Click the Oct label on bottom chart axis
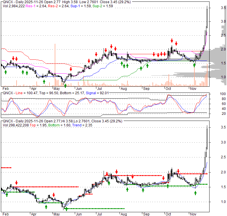The width and height of the screenshot is (227, 216). 168,214
